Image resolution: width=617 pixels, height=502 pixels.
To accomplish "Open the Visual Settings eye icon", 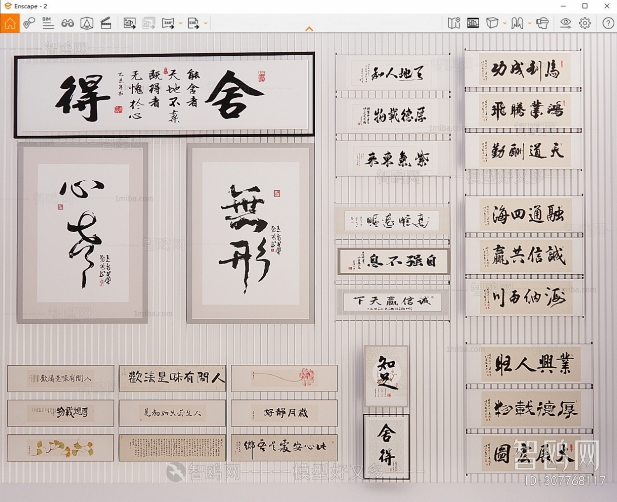I will tap(565, 23).
